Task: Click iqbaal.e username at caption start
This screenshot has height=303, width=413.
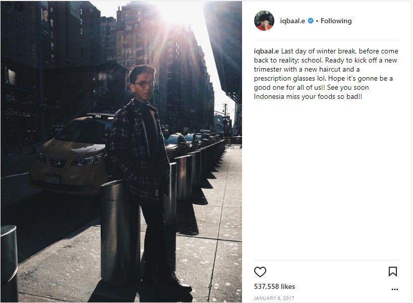Action: [266, 51]
